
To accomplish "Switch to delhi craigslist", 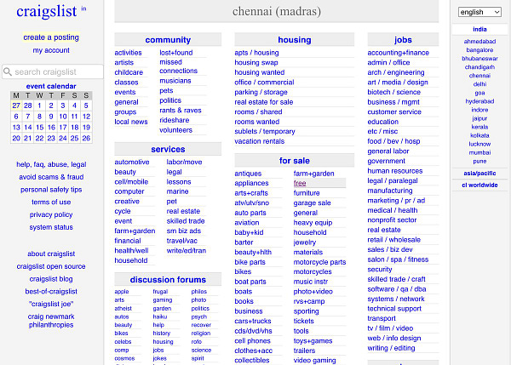I will tap(479, 84).
